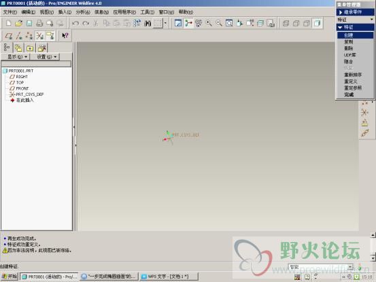Toggle datum planes display
376x282 pixels.
tap(9, 36)
